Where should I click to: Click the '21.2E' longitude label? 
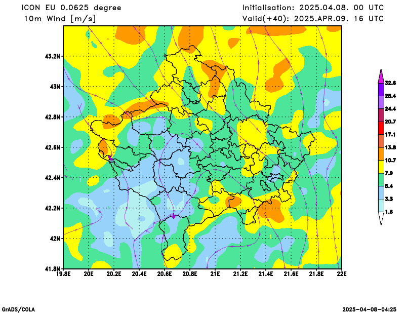pos(240,274)
